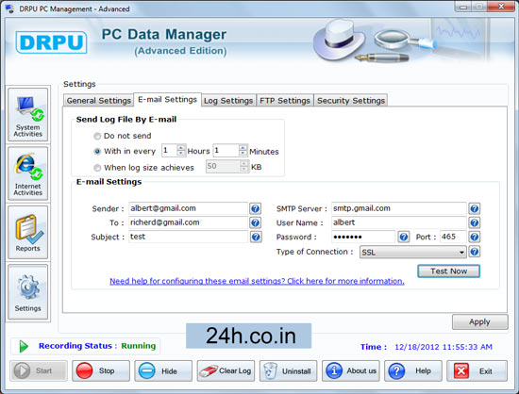Open Help with the question mark button
The image size is (519, 394).
pyautogui.click(x=412, y=370)
